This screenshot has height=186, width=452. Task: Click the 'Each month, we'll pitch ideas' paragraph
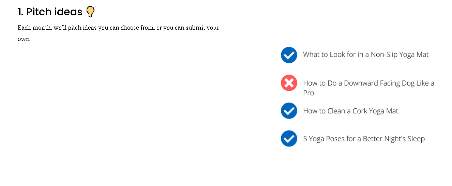pos(118,33)
